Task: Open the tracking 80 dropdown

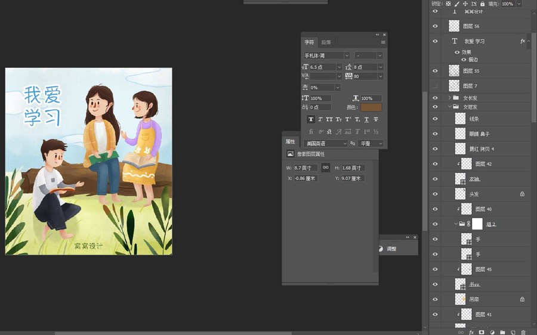Action: (380, 76)
